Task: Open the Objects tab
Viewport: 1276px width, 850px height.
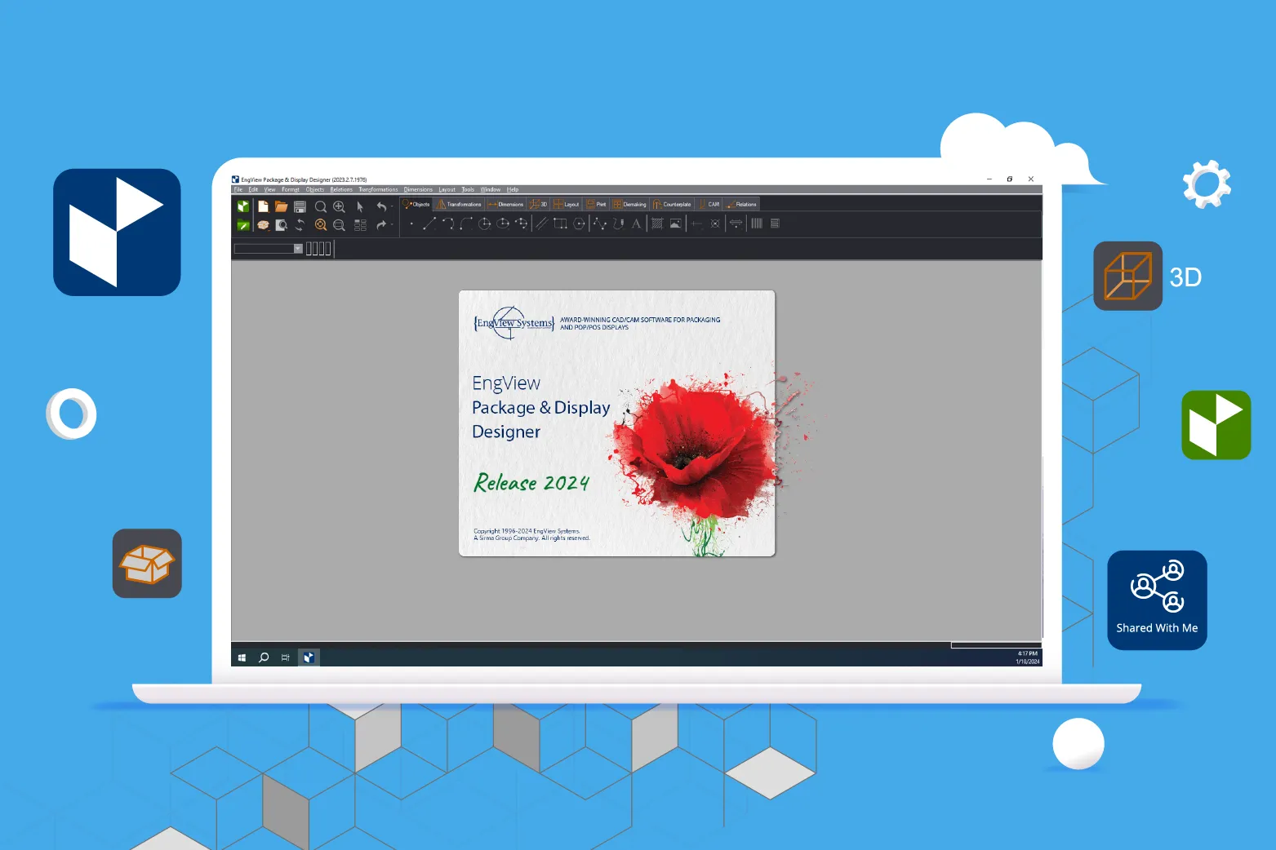Action: [x=416, y=204]
